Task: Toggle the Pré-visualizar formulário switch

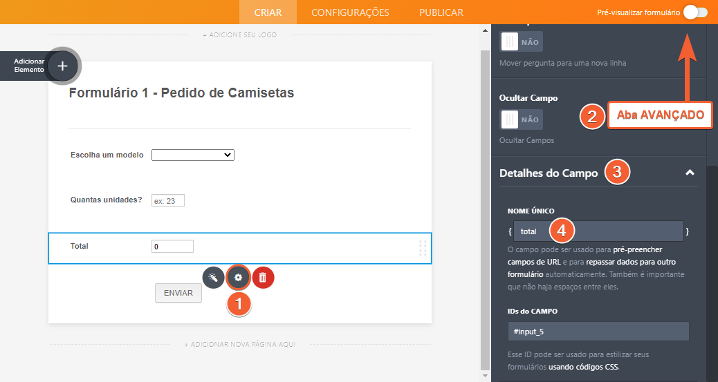Action: click(x=694, y=12)
